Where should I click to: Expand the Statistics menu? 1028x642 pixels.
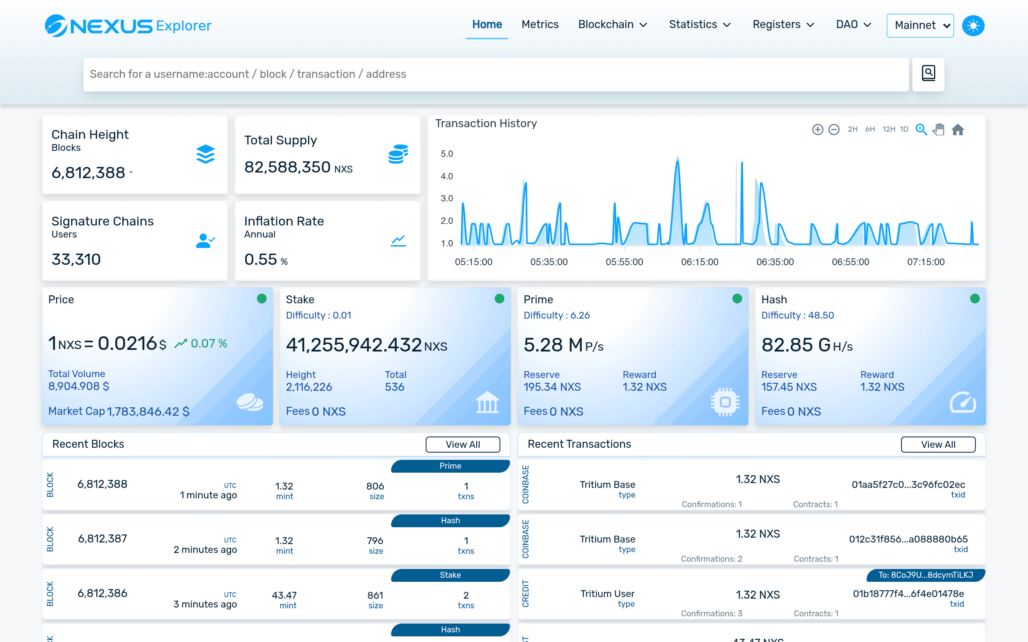coord(700,24)
